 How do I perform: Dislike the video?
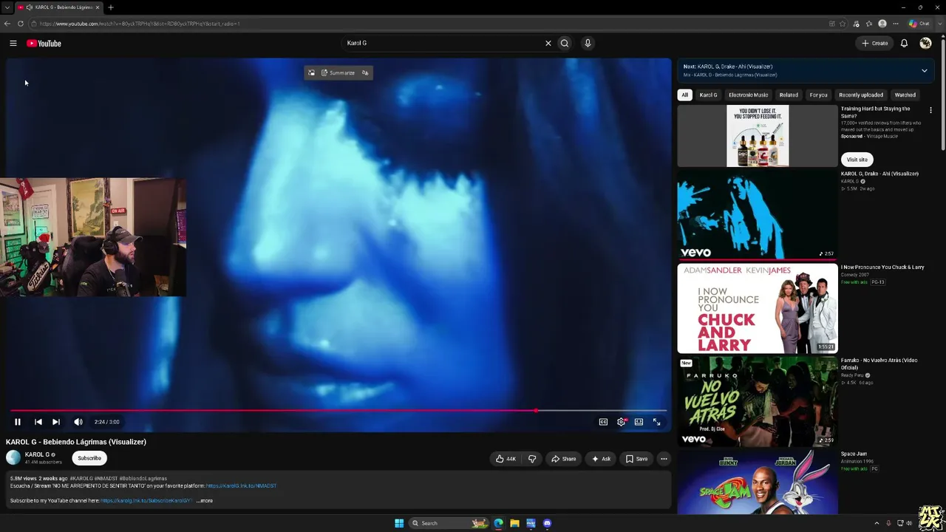[532, 459]
